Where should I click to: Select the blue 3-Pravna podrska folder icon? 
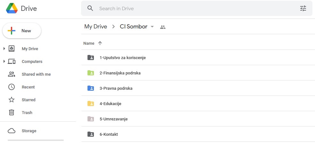tap(91, 88)
